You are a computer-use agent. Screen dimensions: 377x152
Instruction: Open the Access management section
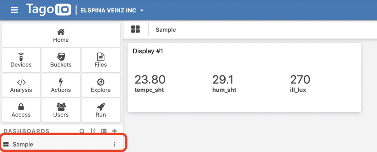click(21, 110)
